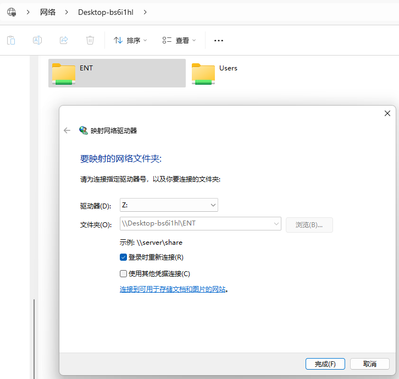Expand the 查看 view dropdown
The height and width of the screenshot is (379, 399).
pyautogui.click(x=179, y=40)
